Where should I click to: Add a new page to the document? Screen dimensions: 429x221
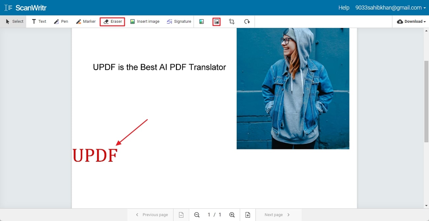(x=247, y=214)
